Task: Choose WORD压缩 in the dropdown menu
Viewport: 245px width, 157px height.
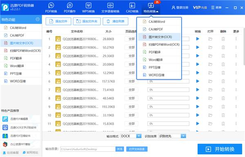Action: click(159, 75)
